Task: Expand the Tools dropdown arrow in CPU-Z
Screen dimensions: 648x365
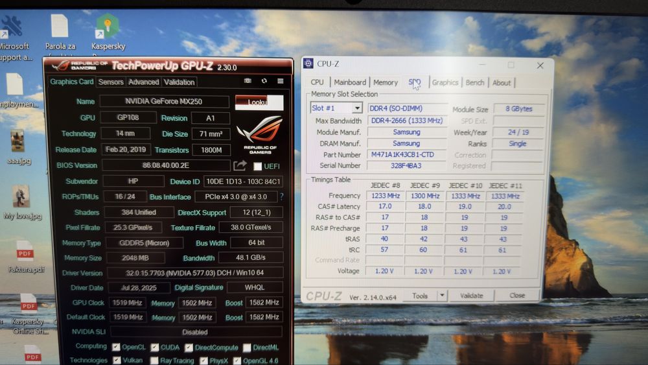Action: click(442, 296)
